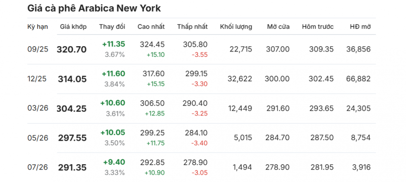Click the HĐ mở column header

point(360,26)
